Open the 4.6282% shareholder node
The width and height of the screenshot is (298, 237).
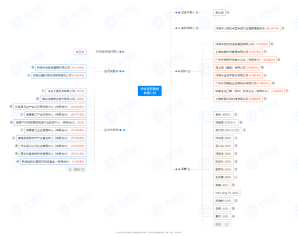244,60
